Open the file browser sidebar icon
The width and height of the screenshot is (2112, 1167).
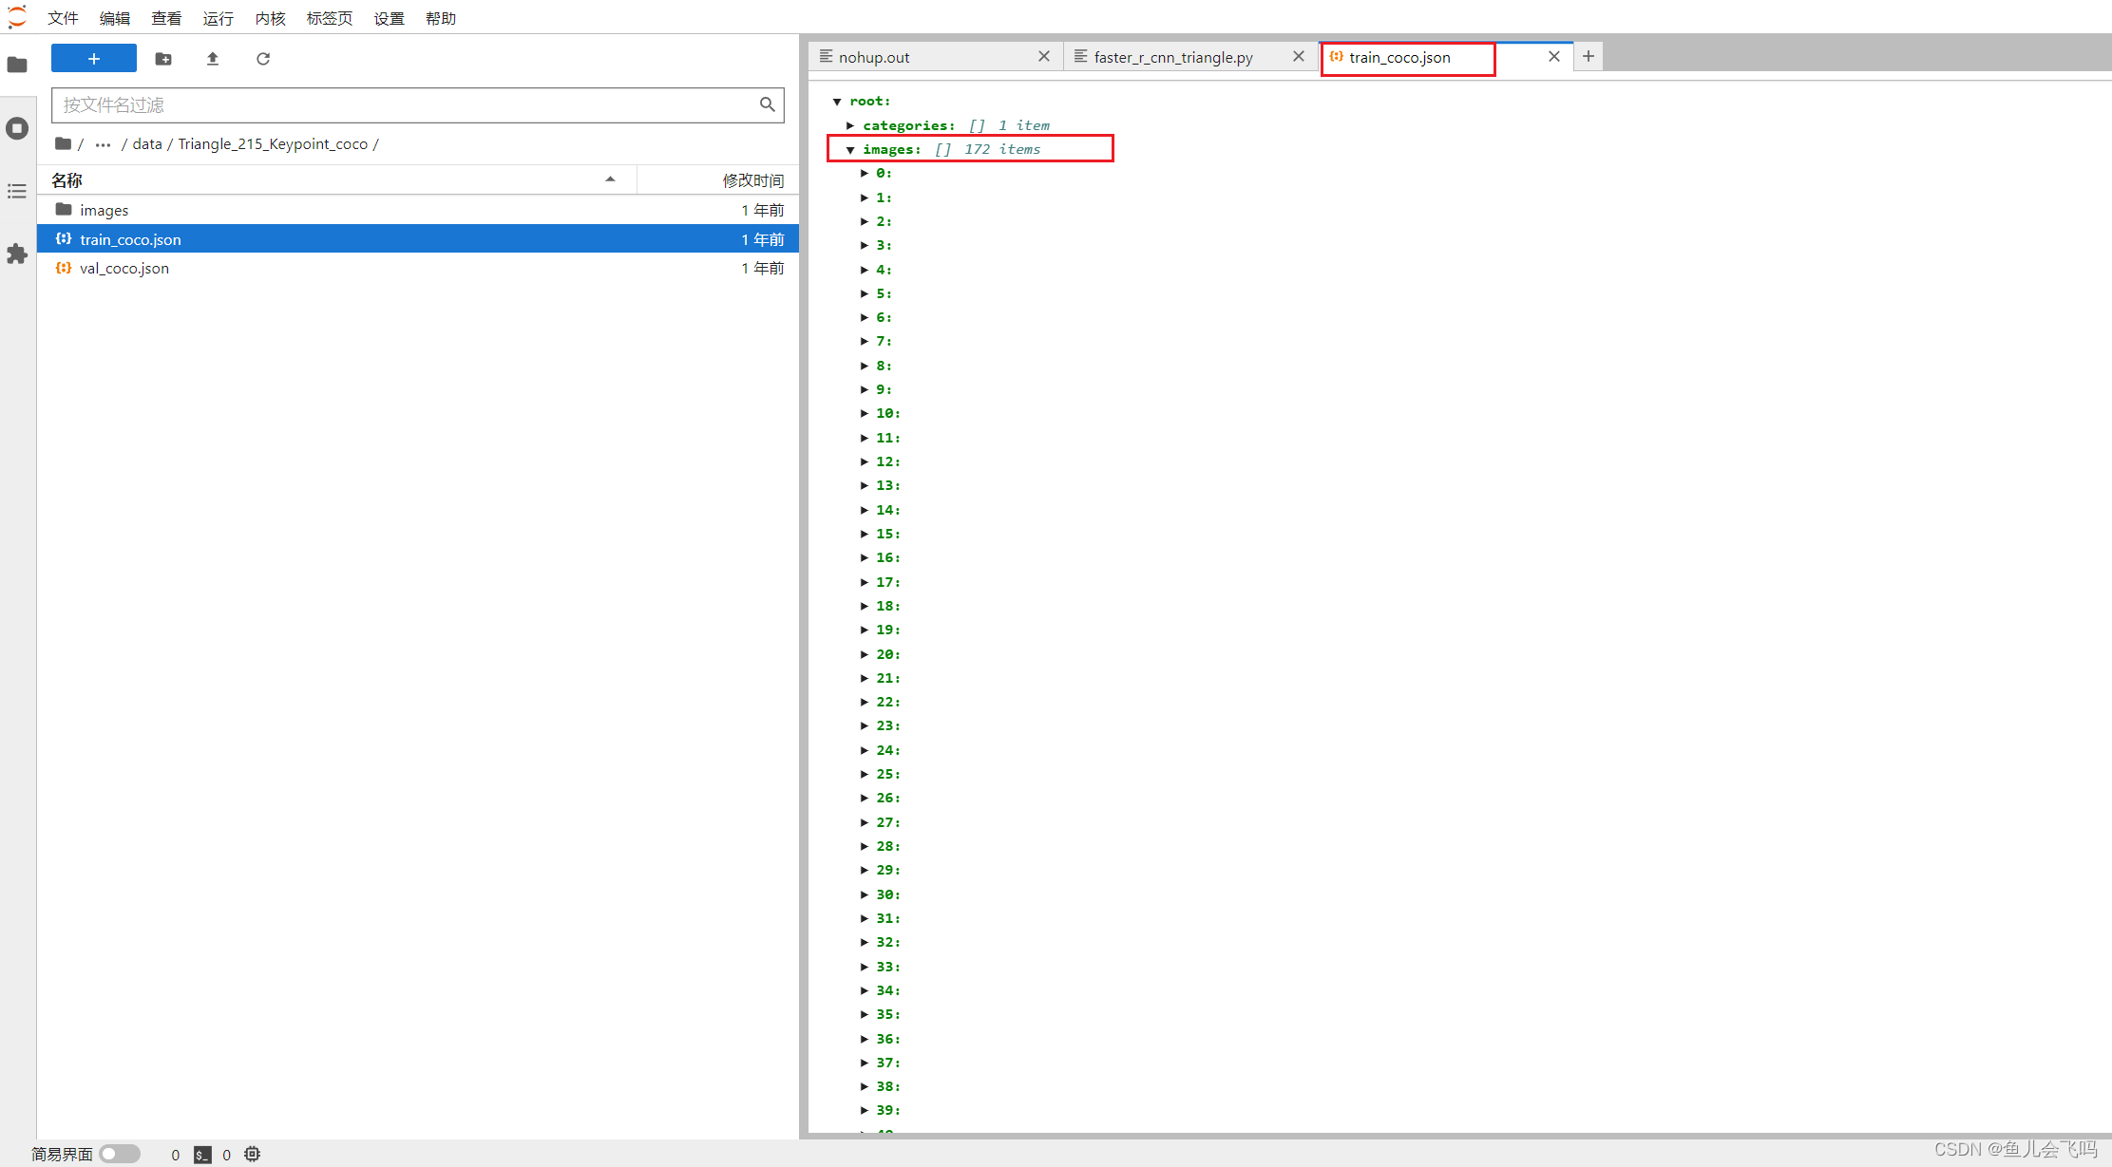pyautogui.click(x=17, y=65)
